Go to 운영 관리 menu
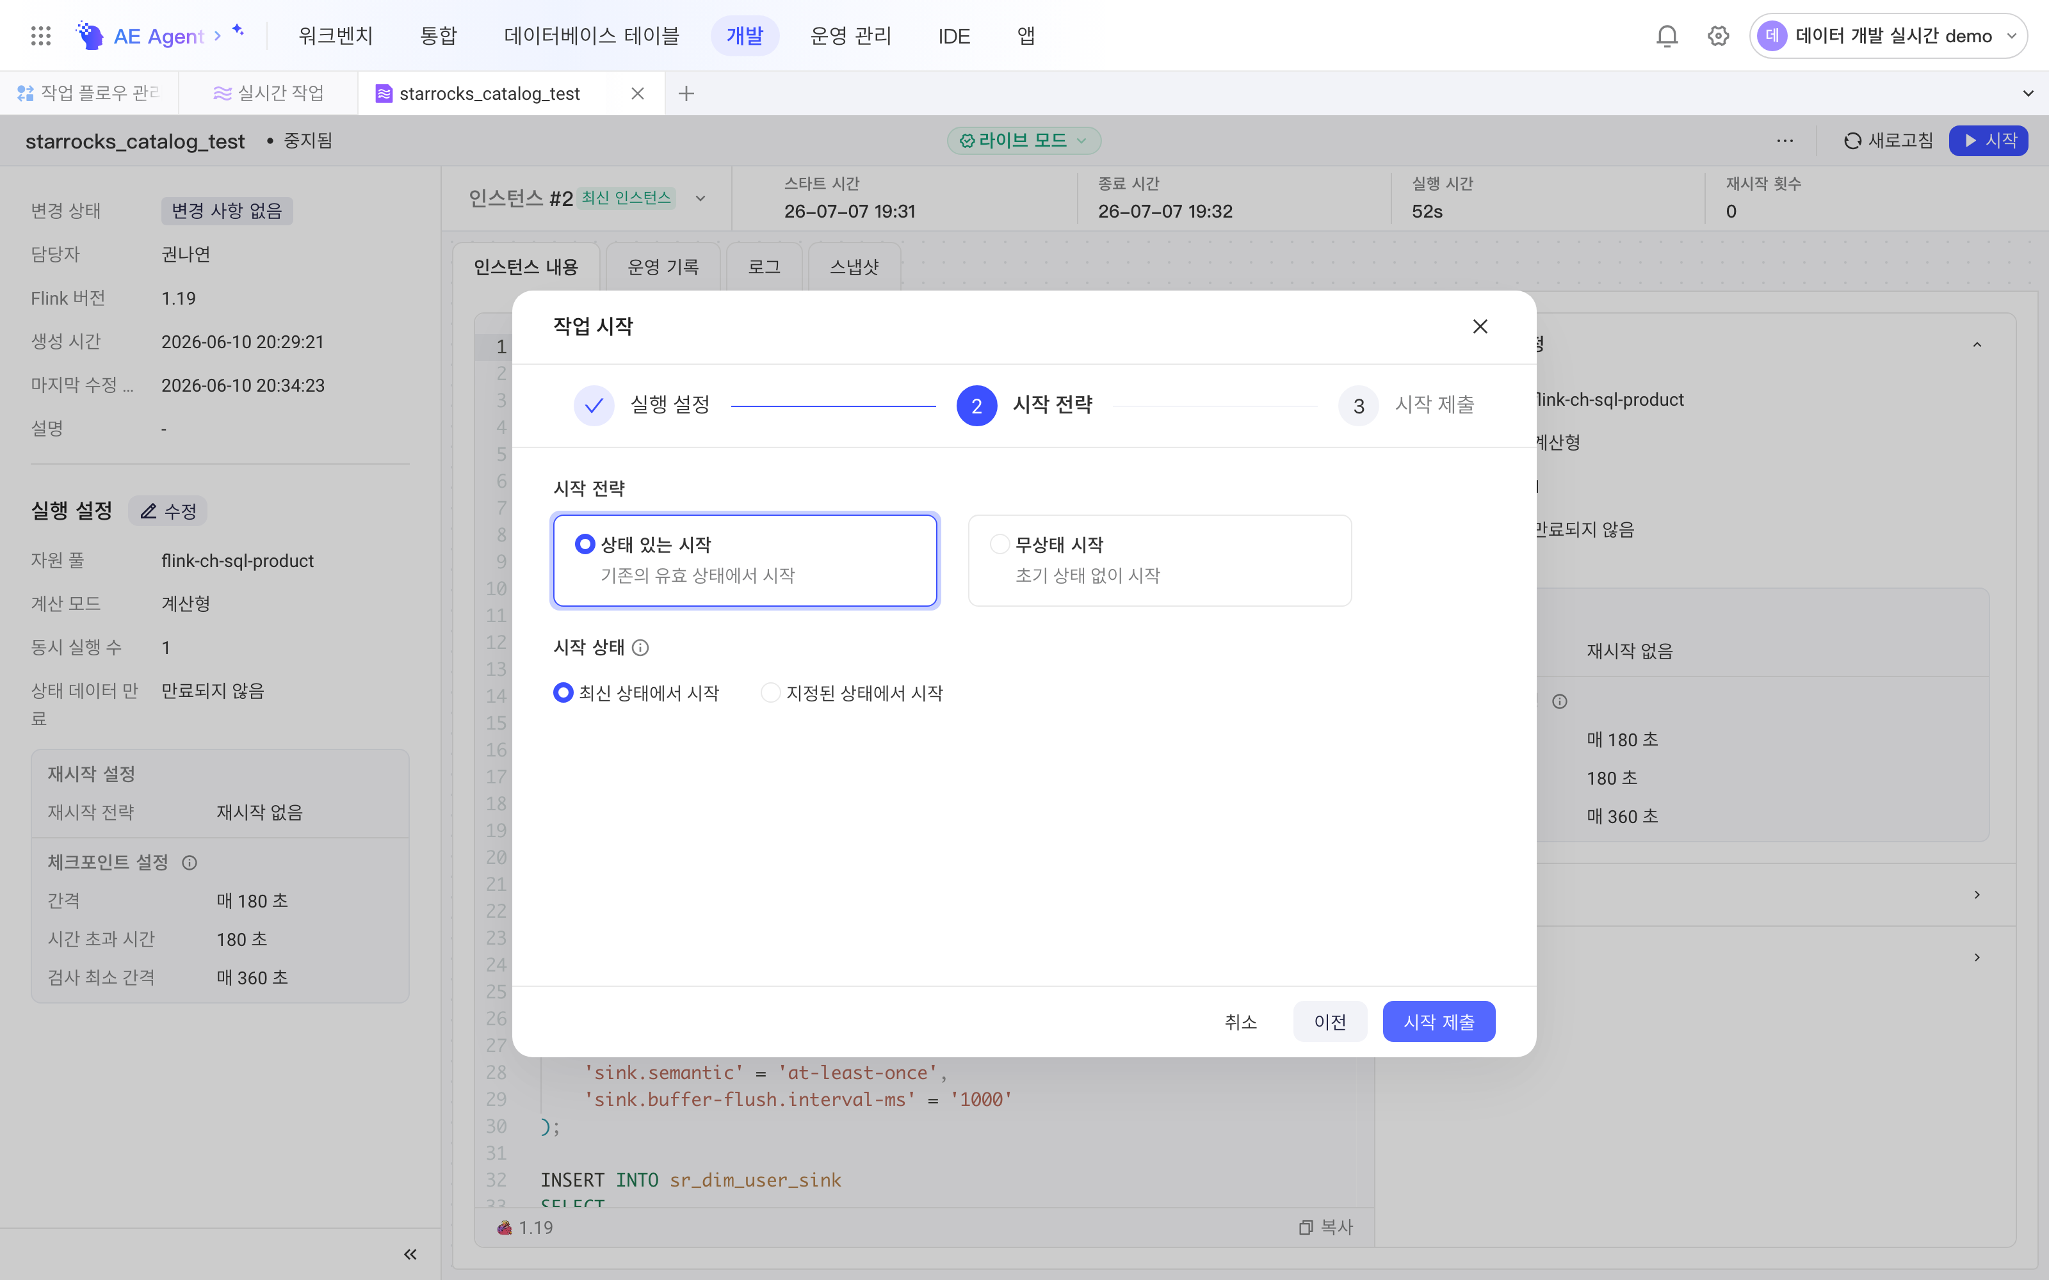The image size is (2049, 1280). click(851, 36)
